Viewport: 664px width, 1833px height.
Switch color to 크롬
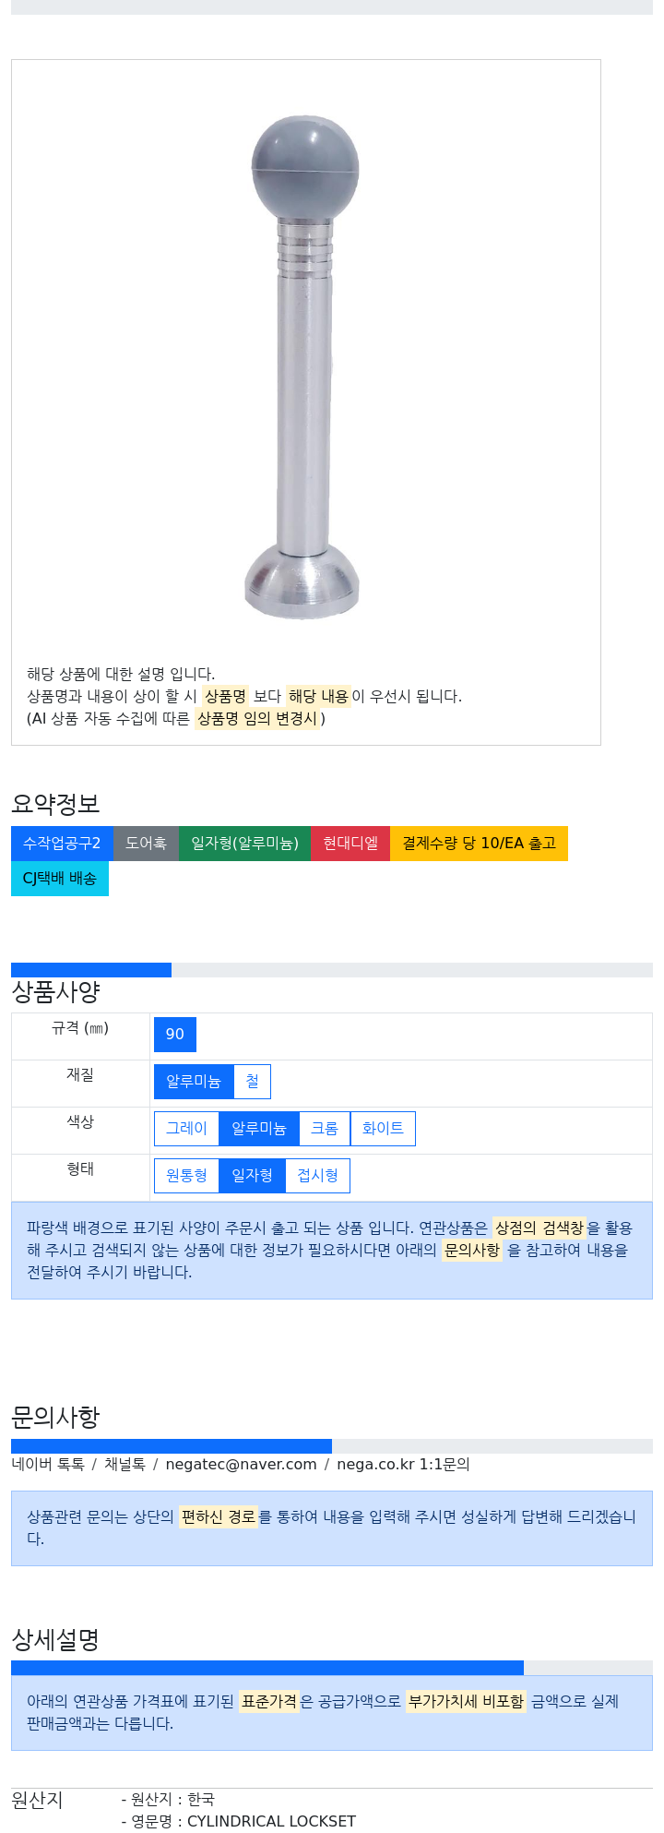325,1129
